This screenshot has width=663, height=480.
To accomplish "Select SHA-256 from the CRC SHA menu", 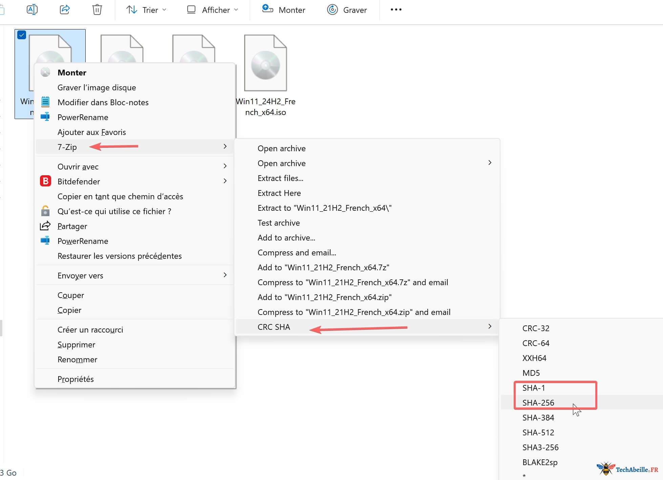I will click(x=538, y=403).
